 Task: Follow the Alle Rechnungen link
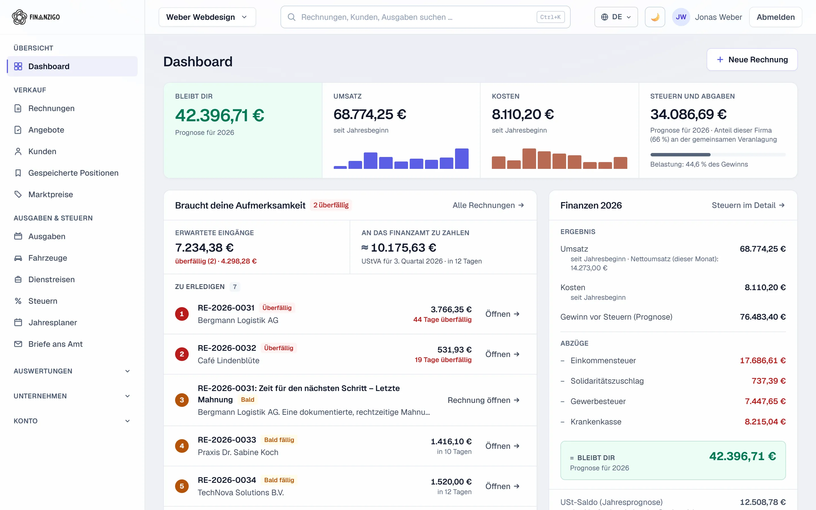[488, 205]
